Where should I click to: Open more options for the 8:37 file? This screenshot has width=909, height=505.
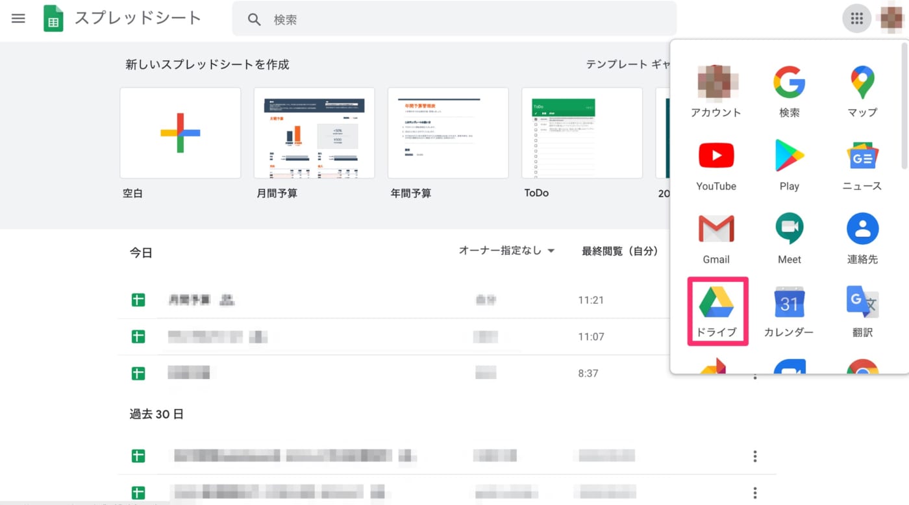(x=754, y=376)
